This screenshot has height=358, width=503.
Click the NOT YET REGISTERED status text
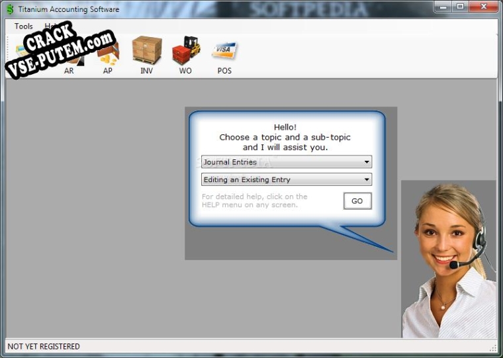point(44,347)
